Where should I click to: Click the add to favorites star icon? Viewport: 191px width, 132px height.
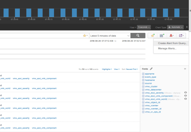click(x=153, y=36)
